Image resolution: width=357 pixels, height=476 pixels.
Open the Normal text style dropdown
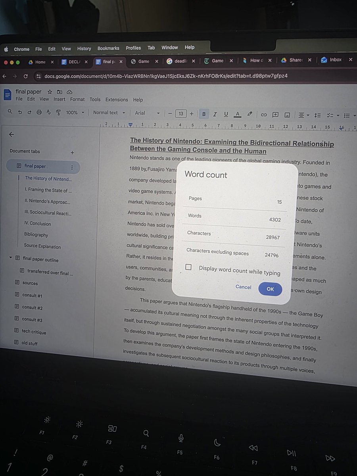tap(109, 113)
